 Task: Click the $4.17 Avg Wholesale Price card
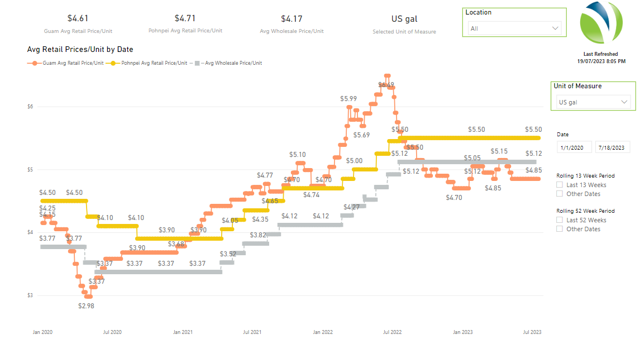pyautogui.click(x=292, y=23)
